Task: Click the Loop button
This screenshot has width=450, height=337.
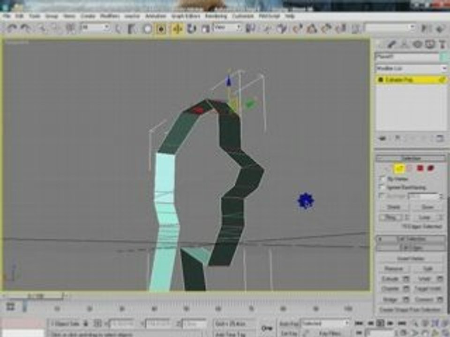Action: coord(424,218)
